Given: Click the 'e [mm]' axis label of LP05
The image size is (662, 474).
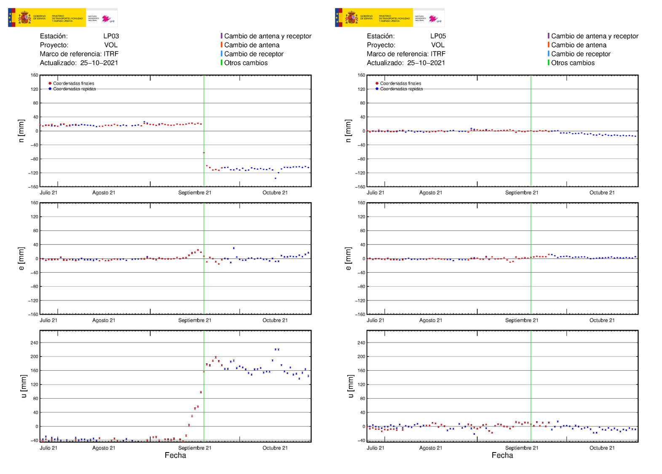Looking at the screenshot, I should click(348, 259).
